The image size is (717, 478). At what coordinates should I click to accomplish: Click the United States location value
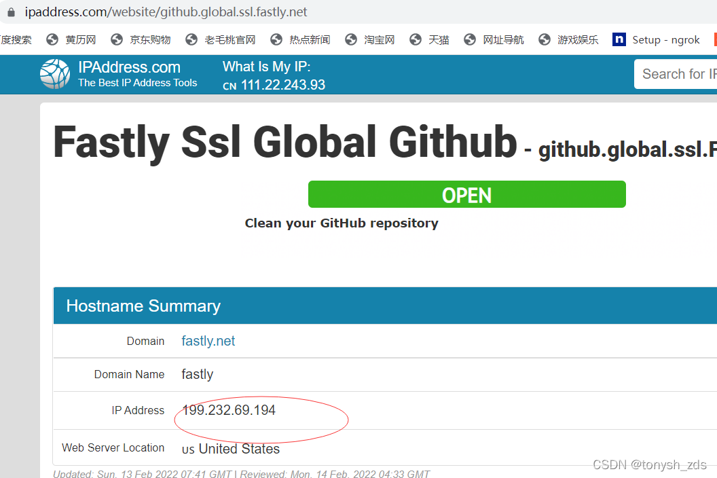[239, 449]
